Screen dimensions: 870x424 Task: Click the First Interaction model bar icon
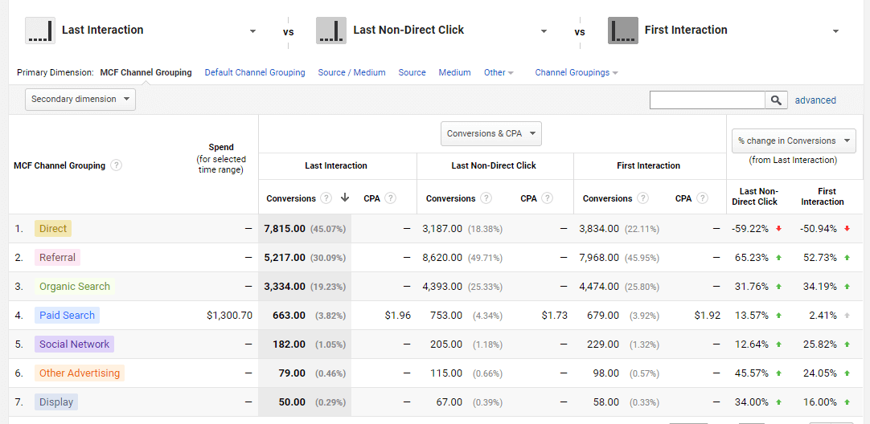point(622,31)
